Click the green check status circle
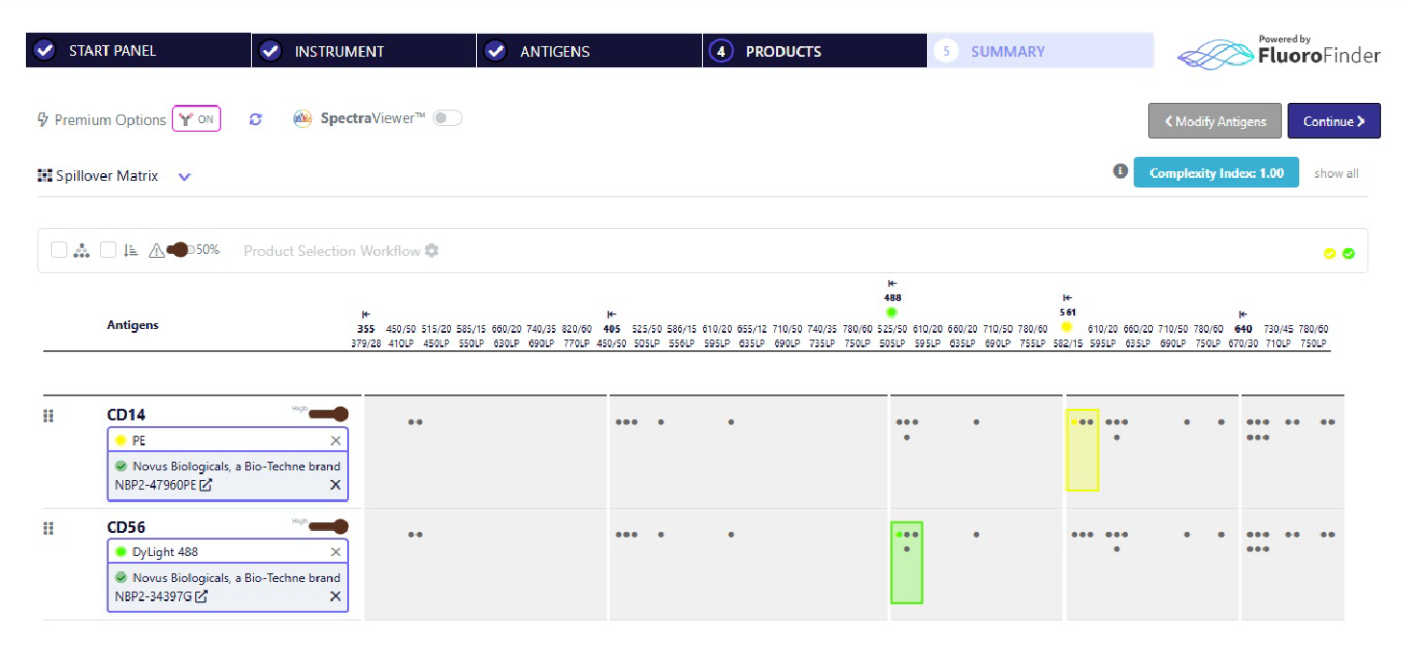The width and height of the screenshot is (1403, 657). point(1348,252)
